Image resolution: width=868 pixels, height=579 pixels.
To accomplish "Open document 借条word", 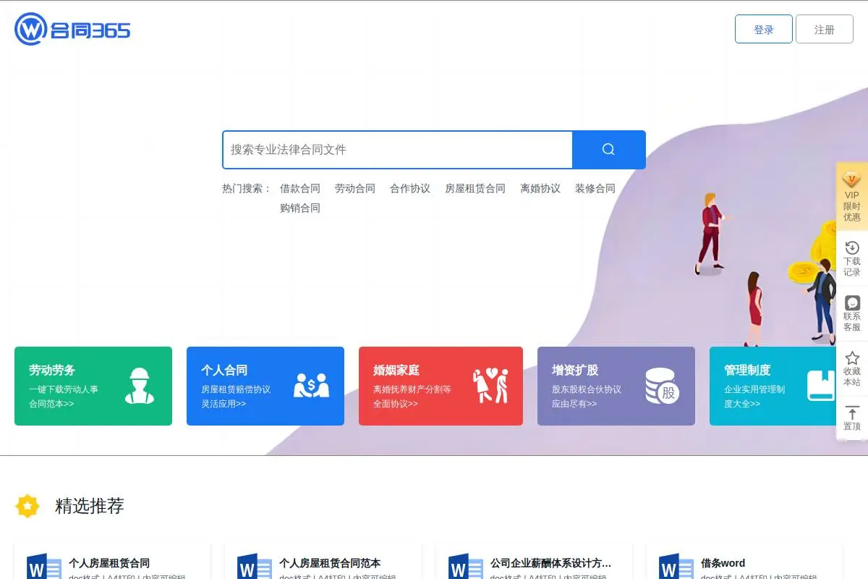I will point(723,563).
